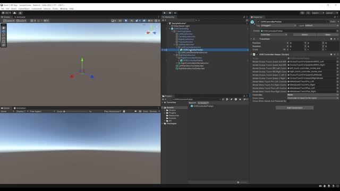Open the Inspector tab
This screenshot has height=191, width=340.
coord(257,17)
